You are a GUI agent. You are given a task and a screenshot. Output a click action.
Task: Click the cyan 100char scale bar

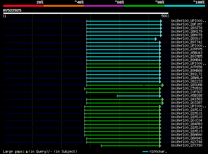tap(145, 152)
